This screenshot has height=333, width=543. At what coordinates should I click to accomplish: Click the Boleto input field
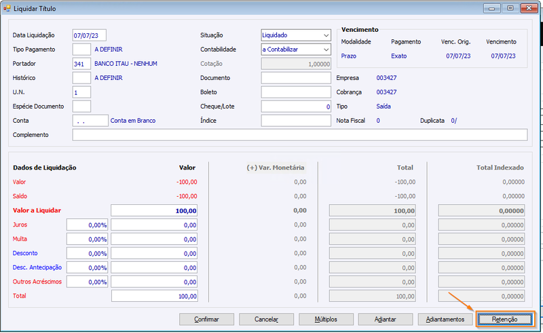point(296,92)
